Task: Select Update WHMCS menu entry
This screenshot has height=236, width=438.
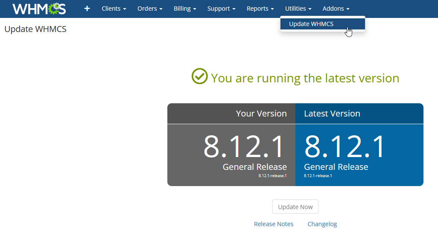Action: pyautogui.click(x=323, y=24)
